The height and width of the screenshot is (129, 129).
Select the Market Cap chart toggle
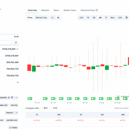pos(41,18)
